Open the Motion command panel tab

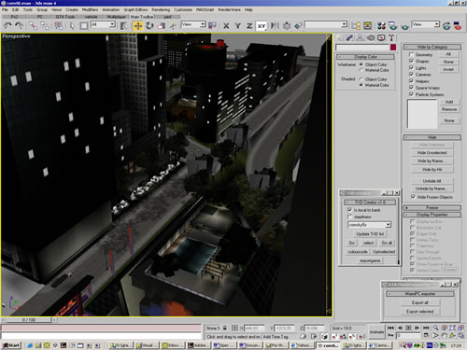pyautogui.click(x=371, y=37)
